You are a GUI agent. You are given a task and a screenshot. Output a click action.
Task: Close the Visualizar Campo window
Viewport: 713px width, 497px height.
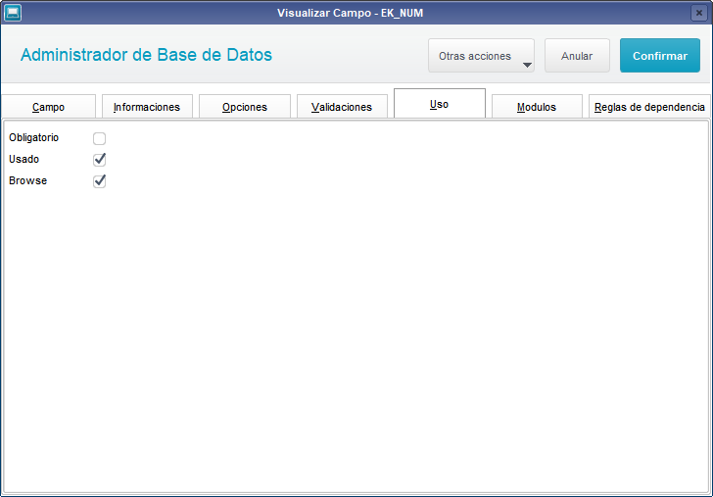click(x=699, y=13)
